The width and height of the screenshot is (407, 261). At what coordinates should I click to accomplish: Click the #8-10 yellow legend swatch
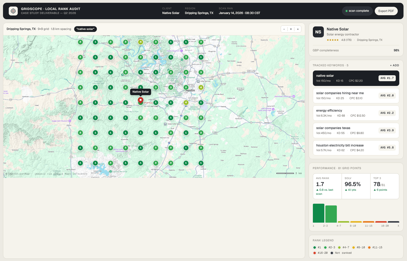[x=354, y=248]
